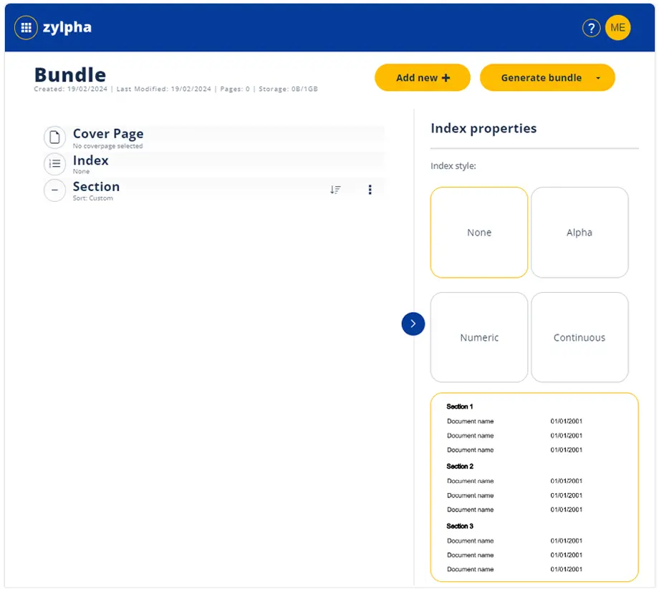
Task: Collapse the Section using the minus circle
Action: [55, 190]
